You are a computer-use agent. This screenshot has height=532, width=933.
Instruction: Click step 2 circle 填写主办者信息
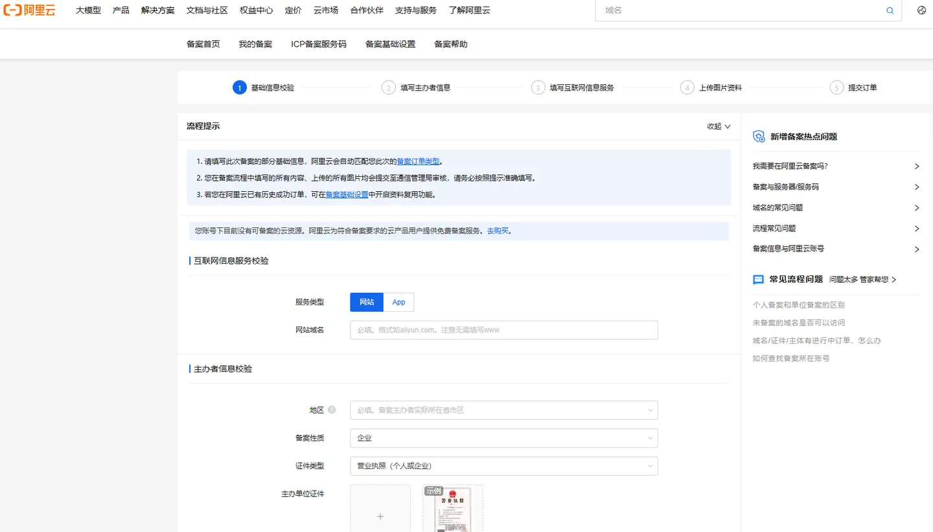pyautogui.click(x=389, y=87)
